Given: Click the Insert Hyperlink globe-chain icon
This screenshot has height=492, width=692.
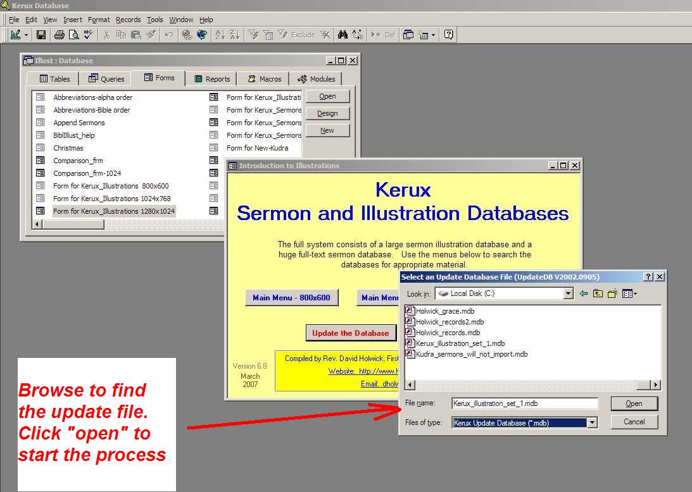Looking at the screenshot, I should click(x=187, y=35).
